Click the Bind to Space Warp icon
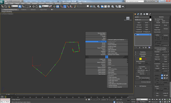The image size is (171, 103). (9, 6)
